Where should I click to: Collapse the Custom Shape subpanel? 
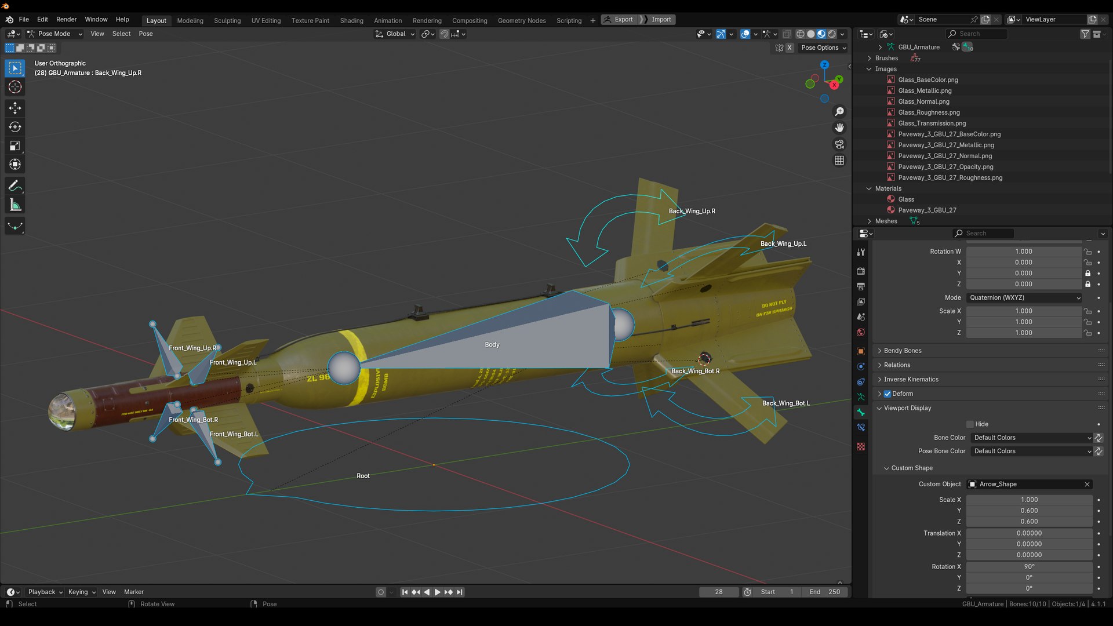911,468
